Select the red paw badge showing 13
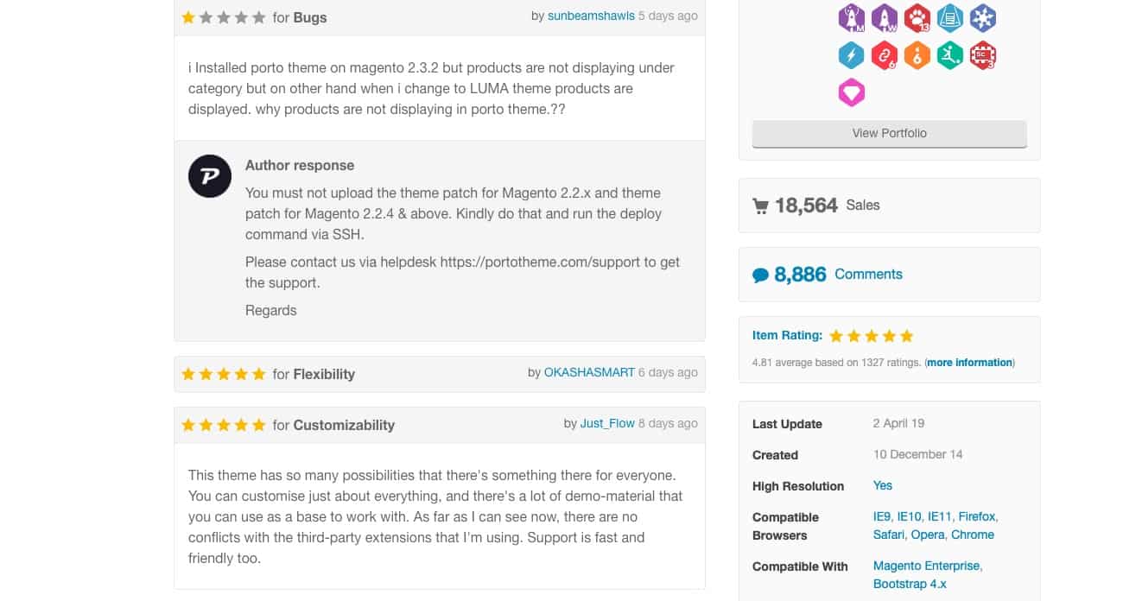The height and width of the screenshot is (601, 1142). (x=917, y=17)
